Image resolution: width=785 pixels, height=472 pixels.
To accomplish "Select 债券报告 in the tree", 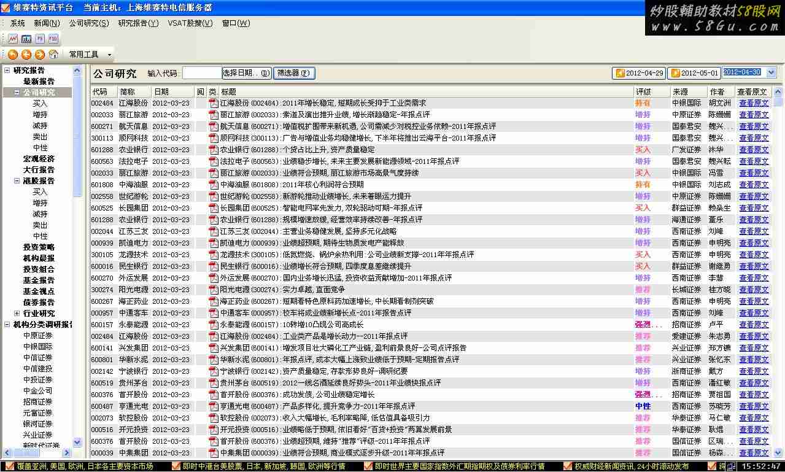I will point(39,302).
